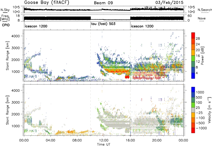Click the 'CPID' row label
Screen dimensions: 212x146
(6, 25)
